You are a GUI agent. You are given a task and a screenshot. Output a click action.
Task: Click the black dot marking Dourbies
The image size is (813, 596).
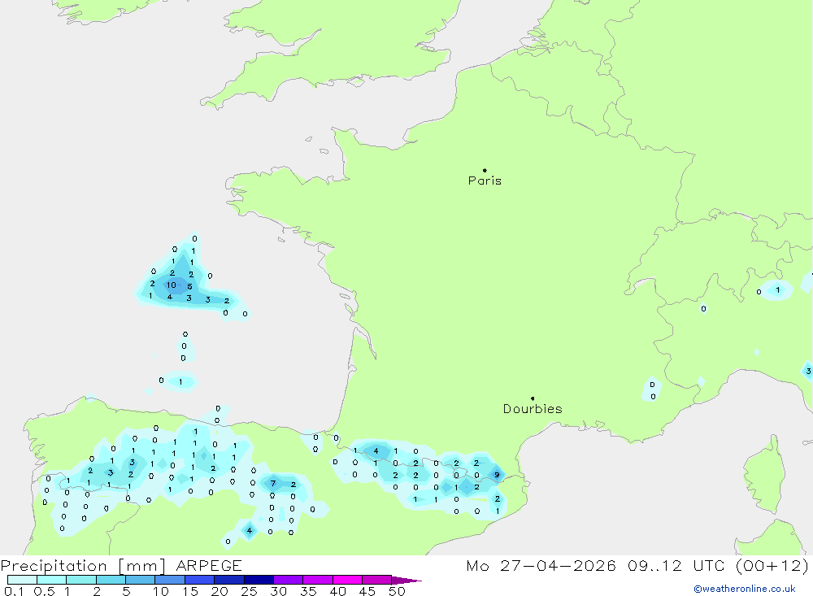(533, 398)
